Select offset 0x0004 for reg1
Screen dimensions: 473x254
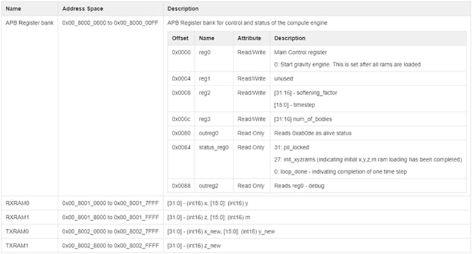pyautogui.click(x=182, y=78)
